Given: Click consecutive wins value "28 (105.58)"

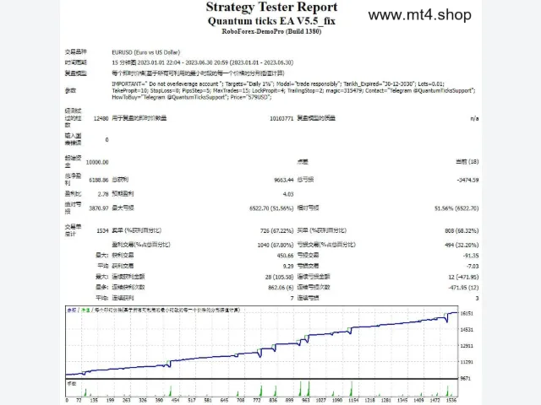Looking at the screenshot, I should [x=280, y=277].
